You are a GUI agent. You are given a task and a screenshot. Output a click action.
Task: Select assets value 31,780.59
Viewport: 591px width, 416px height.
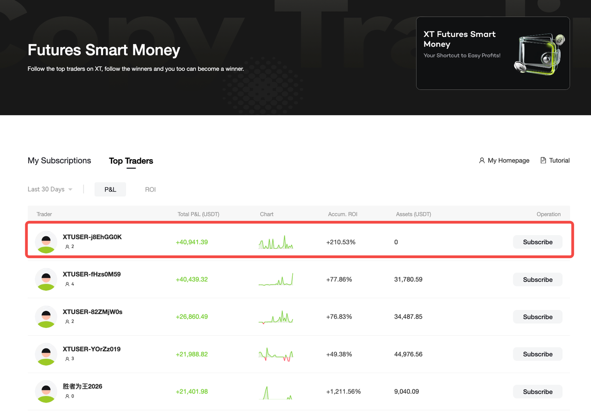[408, 279]
